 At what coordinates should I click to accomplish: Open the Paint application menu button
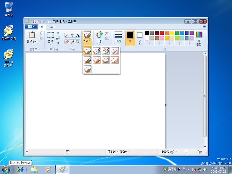pos(31,27)
